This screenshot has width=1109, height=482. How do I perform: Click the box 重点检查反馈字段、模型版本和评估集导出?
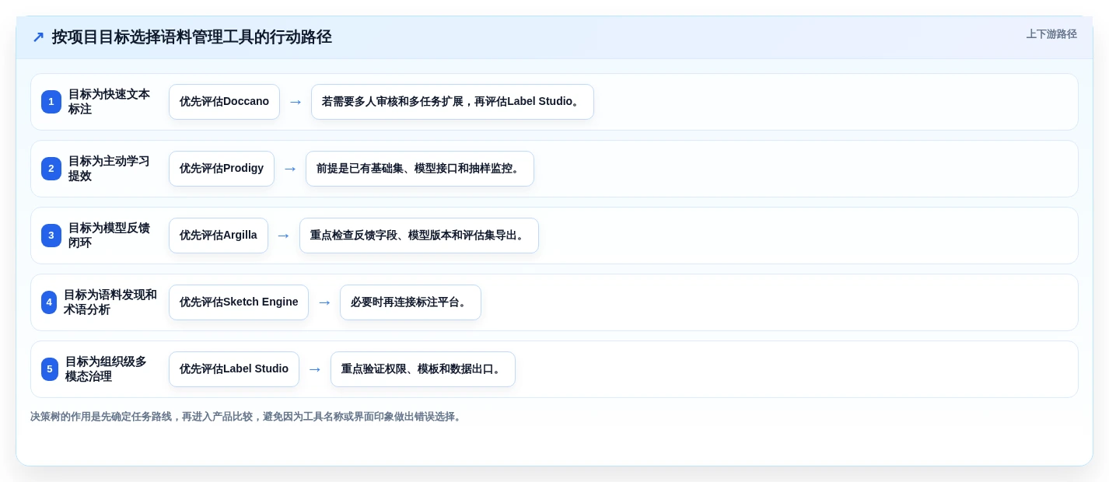(419, 236)
